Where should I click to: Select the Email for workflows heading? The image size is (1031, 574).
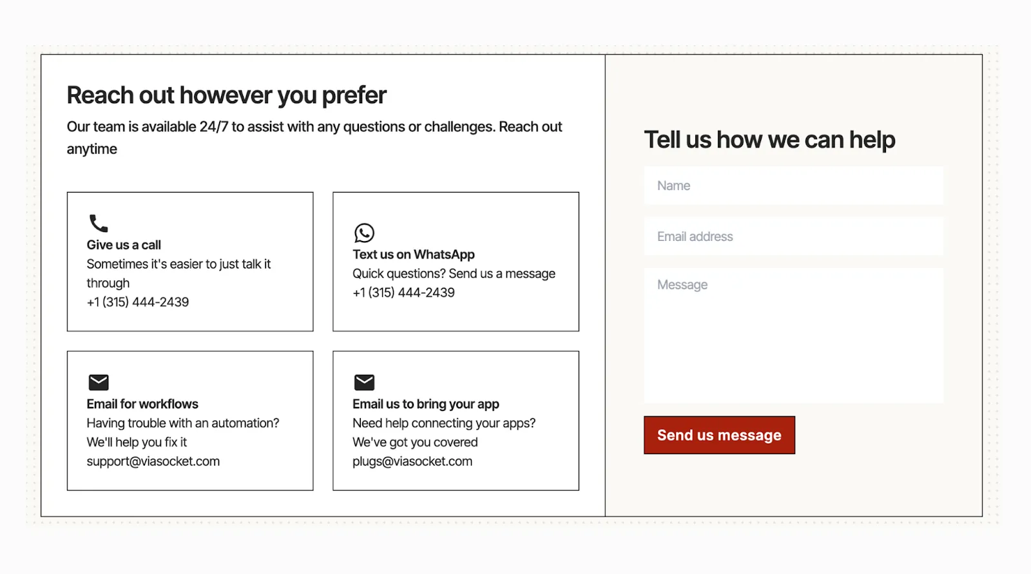click(x=142, y=404)
